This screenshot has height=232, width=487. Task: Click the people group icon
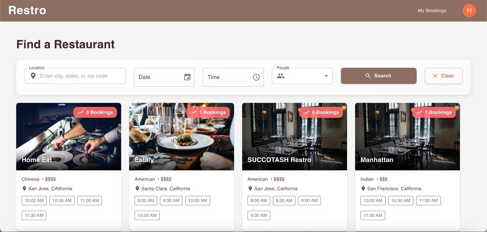click(x=281, y=76)
